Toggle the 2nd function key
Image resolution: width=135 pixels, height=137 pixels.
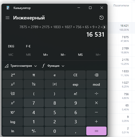13,75
